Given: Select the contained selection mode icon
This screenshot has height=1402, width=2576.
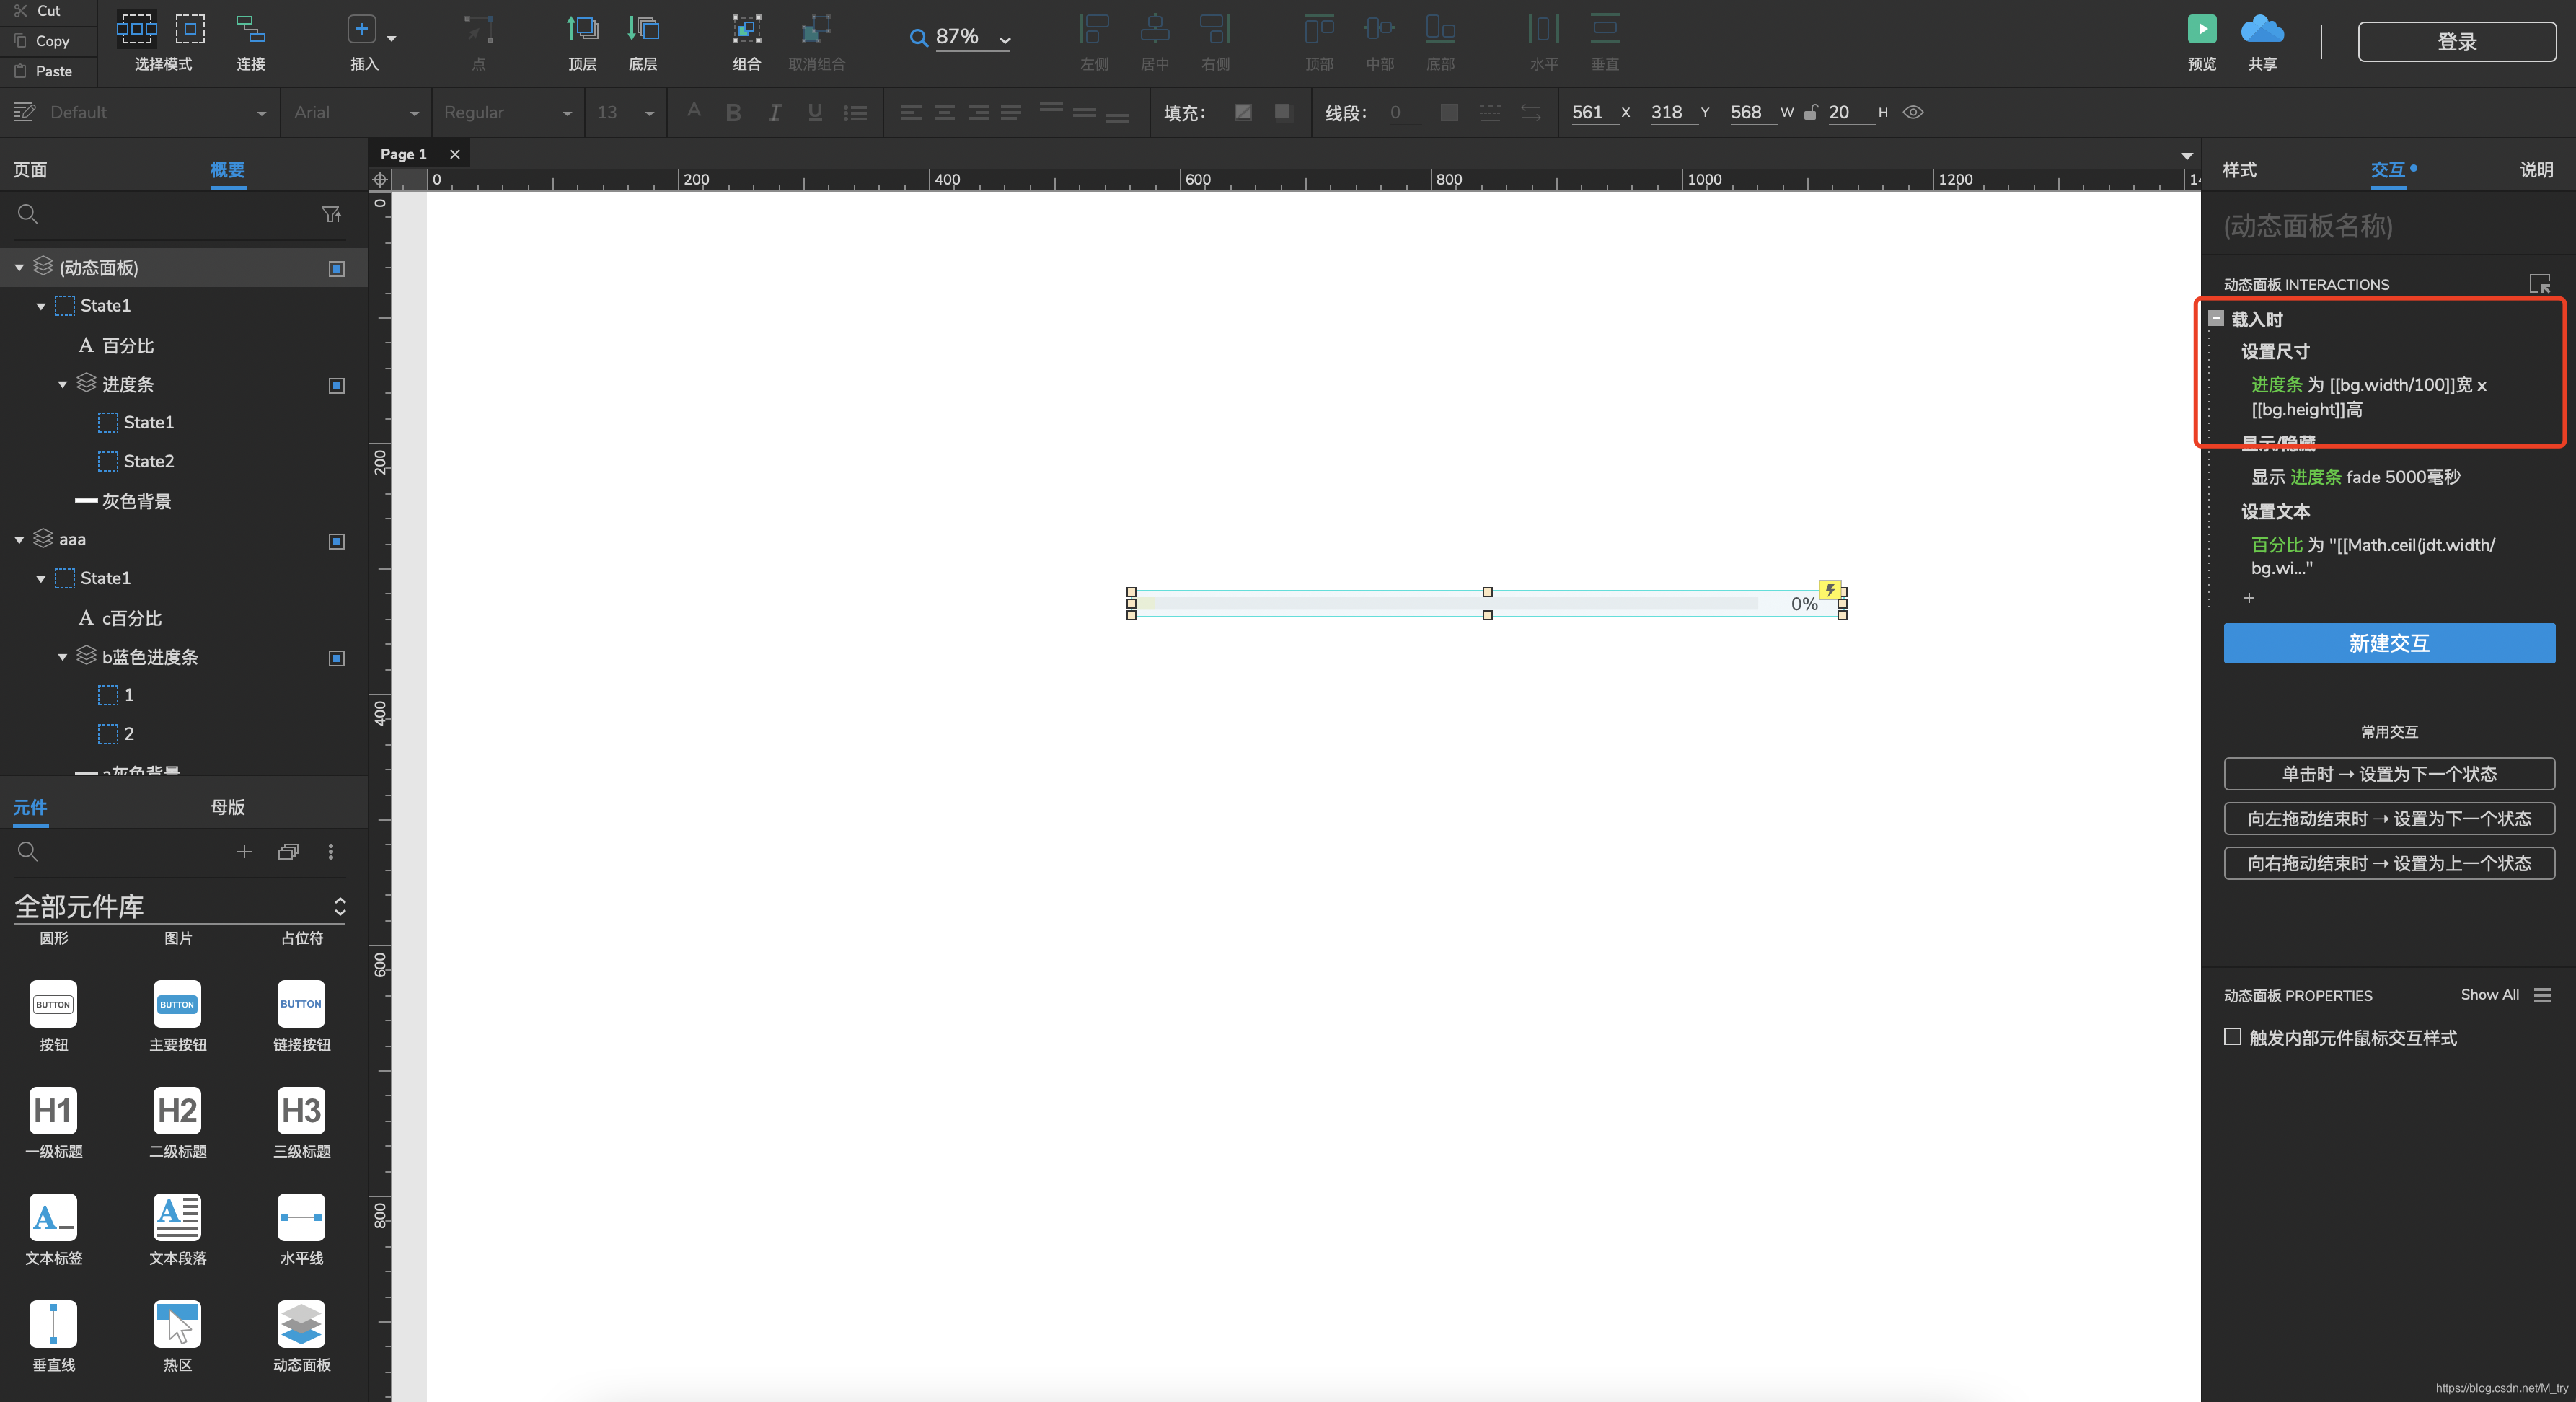Looking at the screenshot, I should tap(190, 29).
